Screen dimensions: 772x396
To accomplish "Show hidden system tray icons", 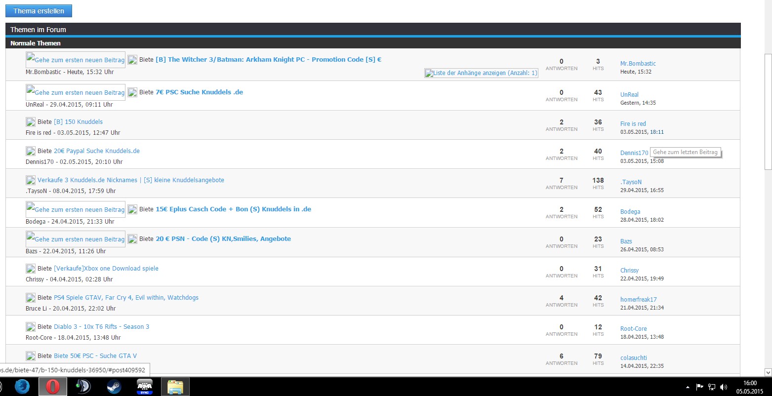I will tap(688, 387).
